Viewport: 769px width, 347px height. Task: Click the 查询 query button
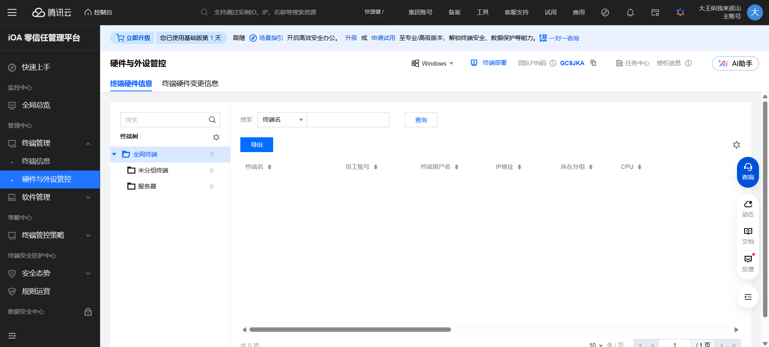421,120
